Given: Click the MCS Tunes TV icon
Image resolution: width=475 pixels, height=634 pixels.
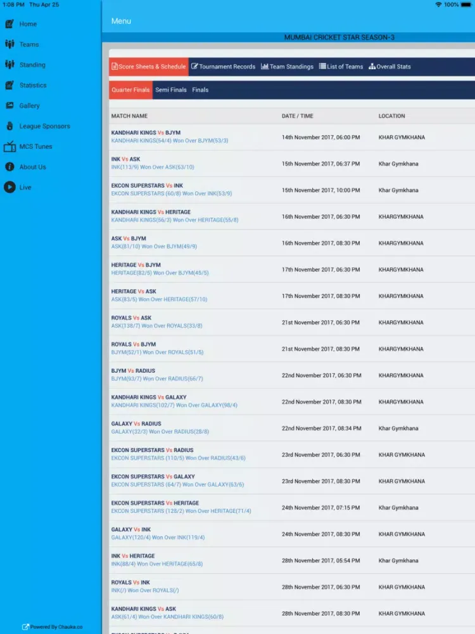Looking at the screenshot, I should click(9, 147).
